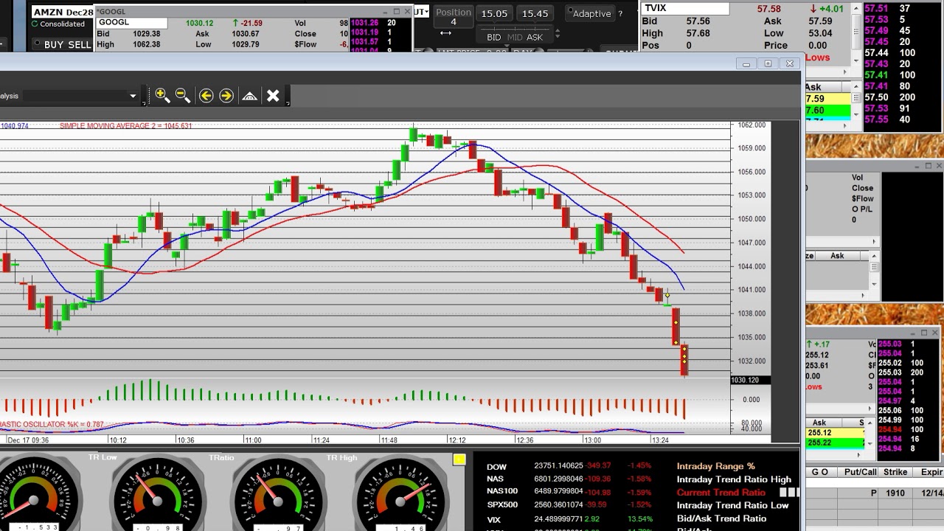This screenshot has width=944, height=531.
Task: Click Intraday Trend Ratio High label
Action: point(734,479)
